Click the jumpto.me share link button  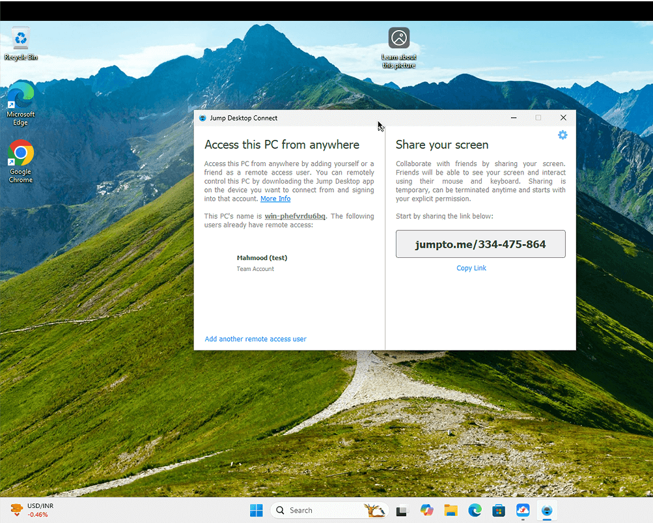[480, 244]
